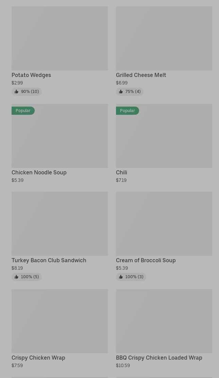The image size is (219, 378).
Task: Open the Potato Wedges item image
Action: click(x=60, y=38)
